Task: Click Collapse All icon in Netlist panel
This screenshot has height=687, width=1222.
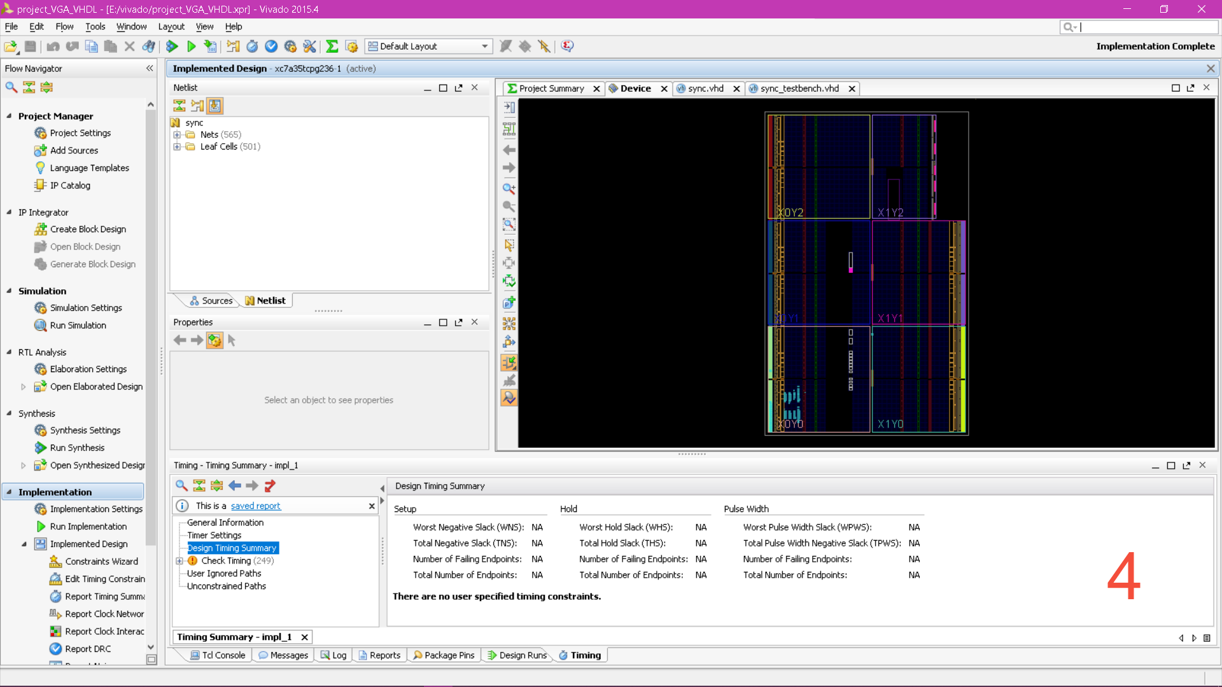Action: pyautogui.click(x=179, y=106)
